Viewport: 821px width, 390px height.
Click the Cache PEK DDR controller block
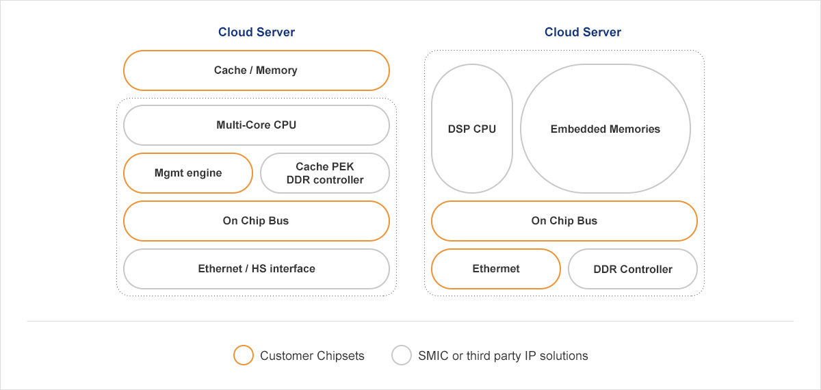(325, 173)
